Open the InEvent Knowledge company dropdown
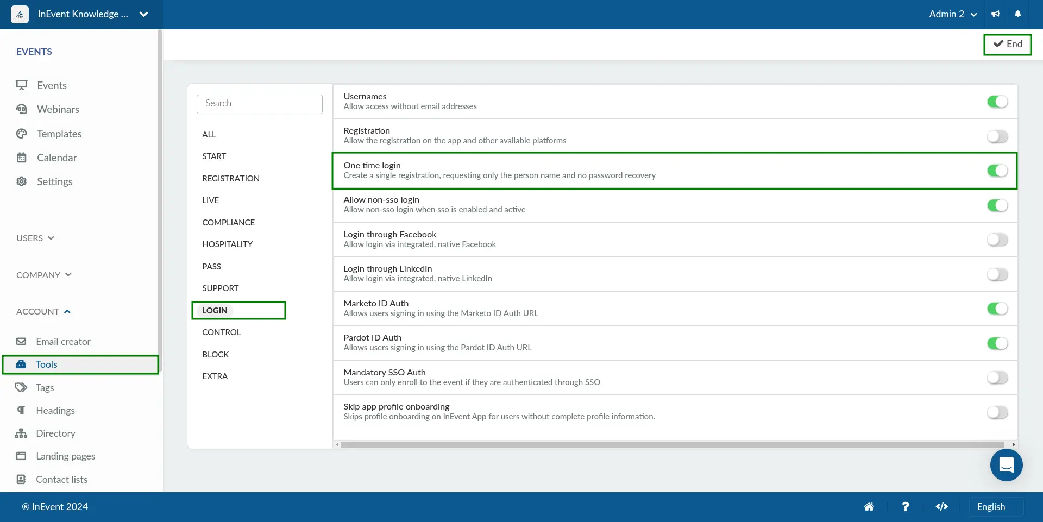 (x=81, y=14)
